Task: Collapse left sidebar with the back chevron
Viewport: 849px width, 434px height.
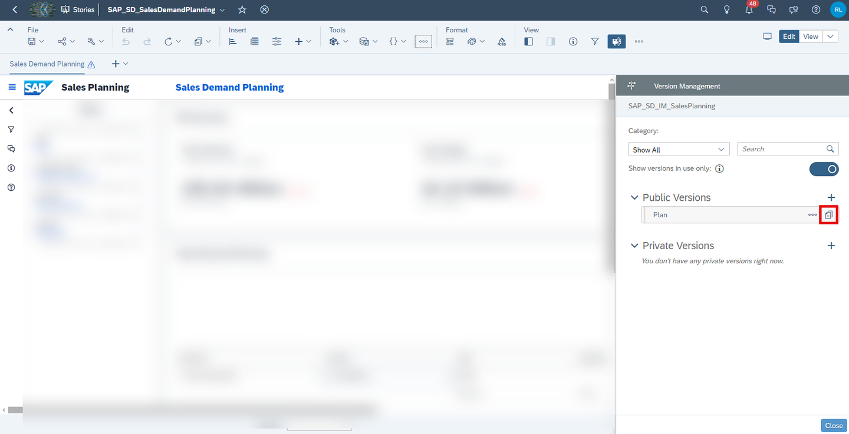Action: coord(11,110)
